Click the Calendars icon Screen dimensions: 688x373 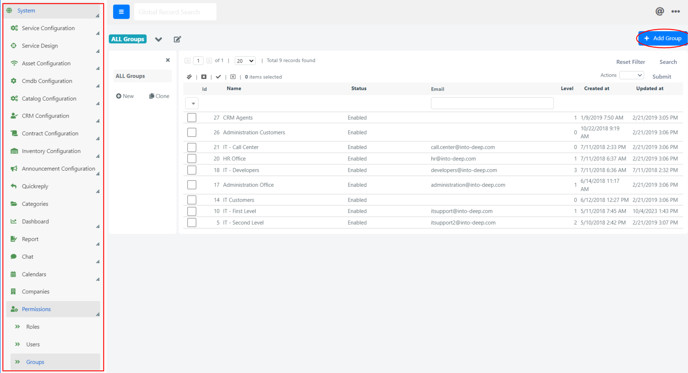point(13,274)
